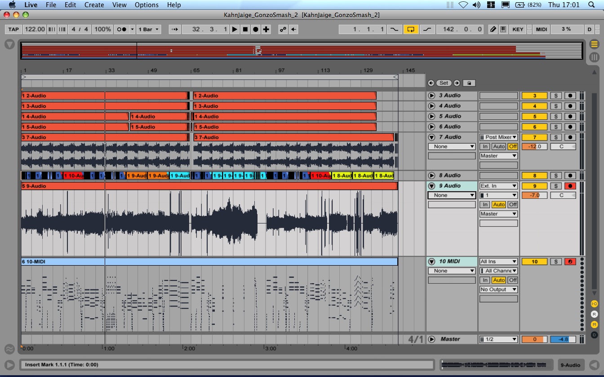Unfold the 8 Audio track
Viewport: 604px width, 377px height.
click(431, 175)
